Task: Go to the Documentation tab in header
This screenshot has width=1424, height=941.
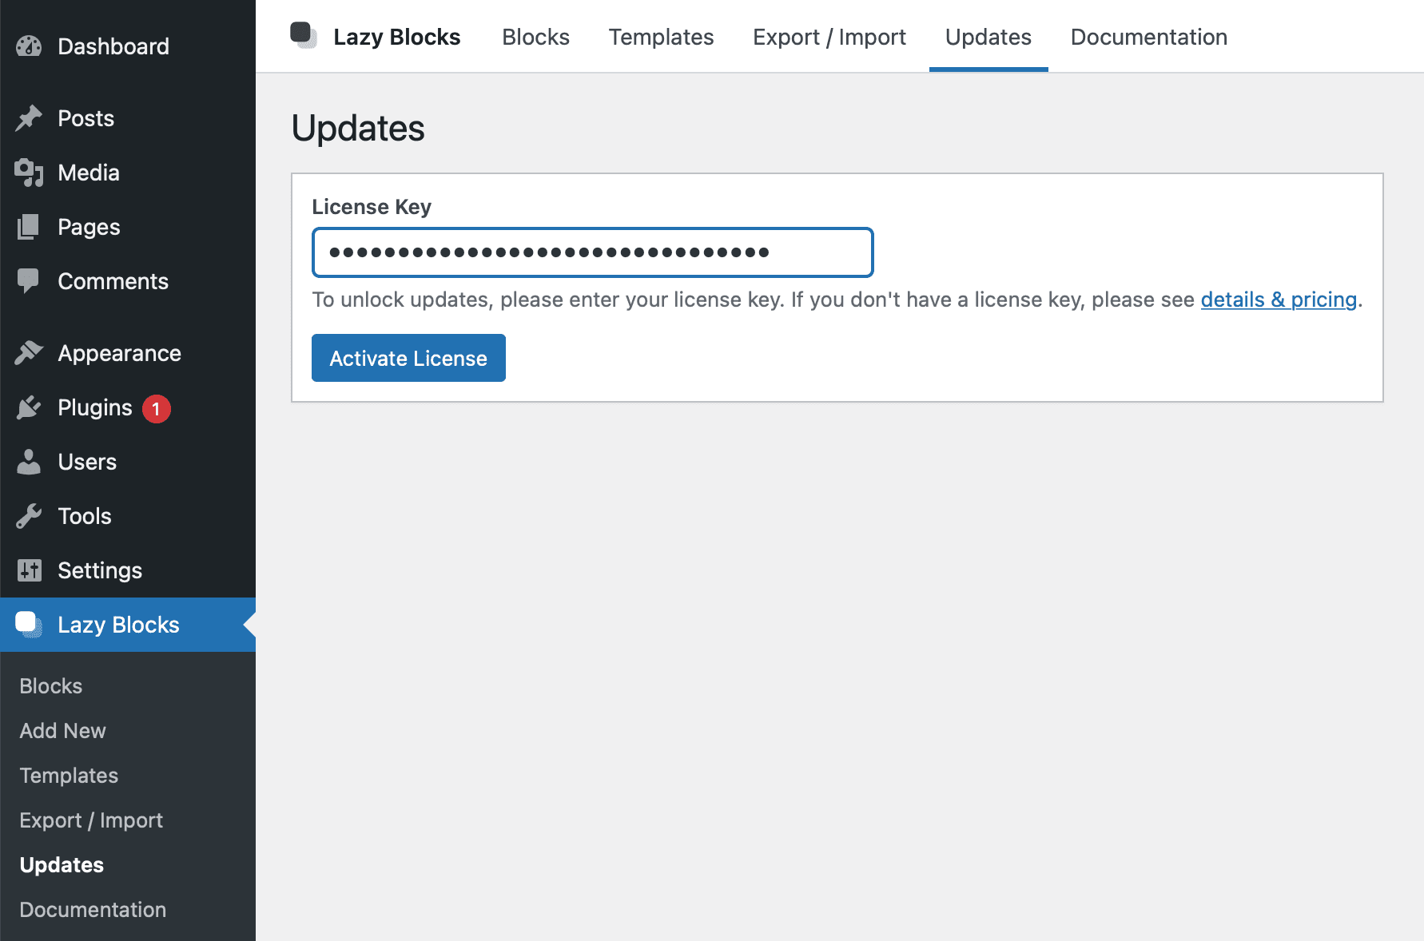Action: pyautogui.click(x=1148, y=37)
